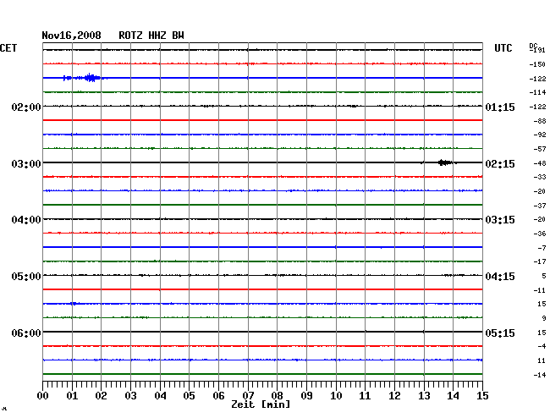Select minute tick label 04 on time axis
Screen dimensions: 550x418
(x=160, y=395)
